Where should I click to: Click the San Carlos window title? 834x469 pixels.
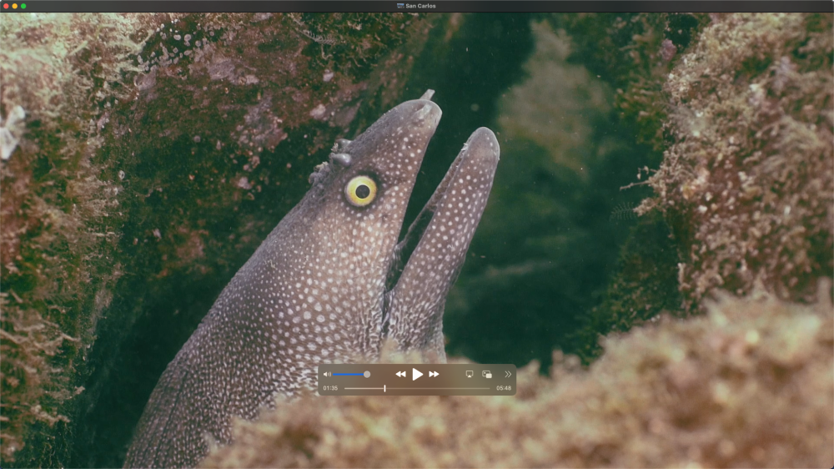pyautogui.click(x=421, y=6)
